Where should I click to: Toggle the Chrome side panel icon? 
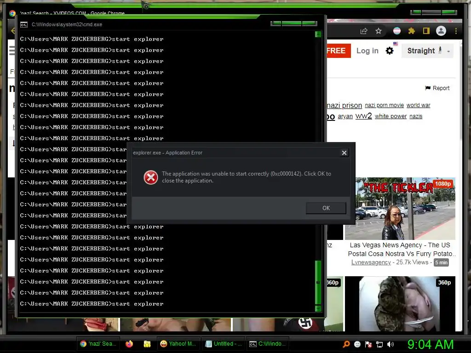point(426,31)
